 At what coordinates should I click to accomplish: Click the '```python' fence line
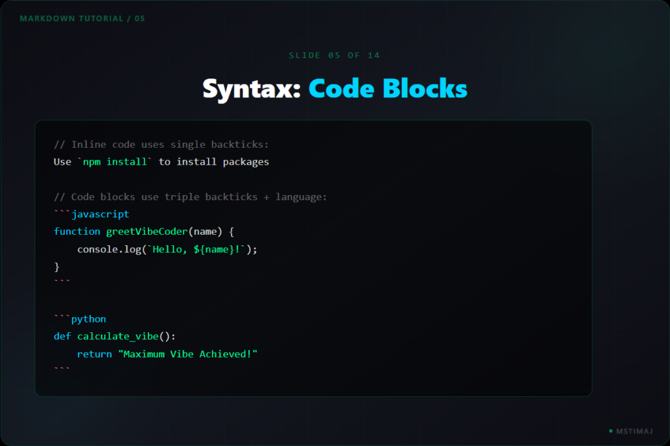(x=80, y=319)
